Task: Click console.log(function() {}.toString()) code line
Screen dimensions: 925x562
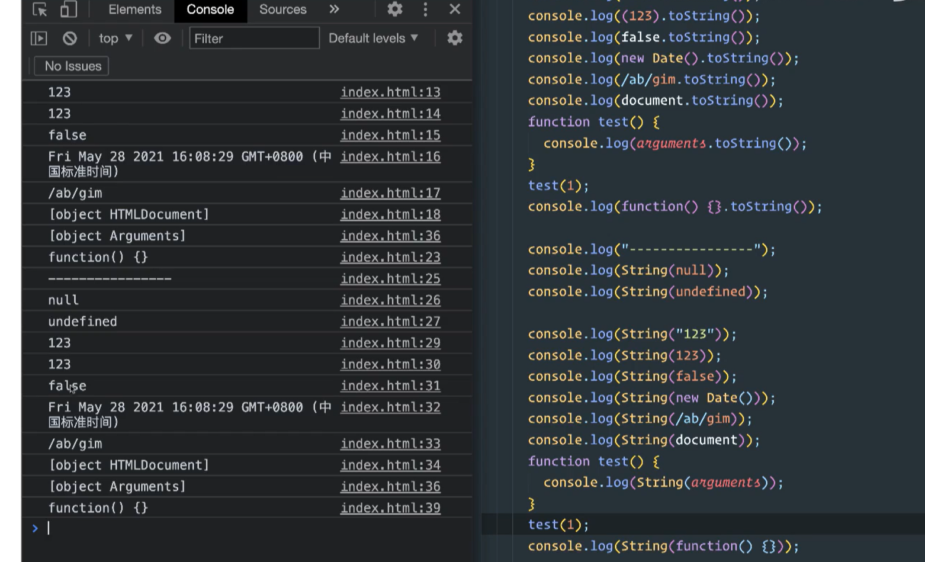Action: pos(675,207)
